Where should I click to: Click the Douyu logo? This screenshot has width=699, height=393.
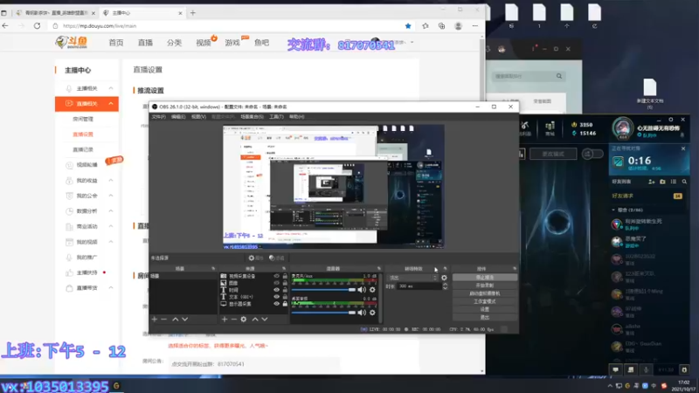72,42
